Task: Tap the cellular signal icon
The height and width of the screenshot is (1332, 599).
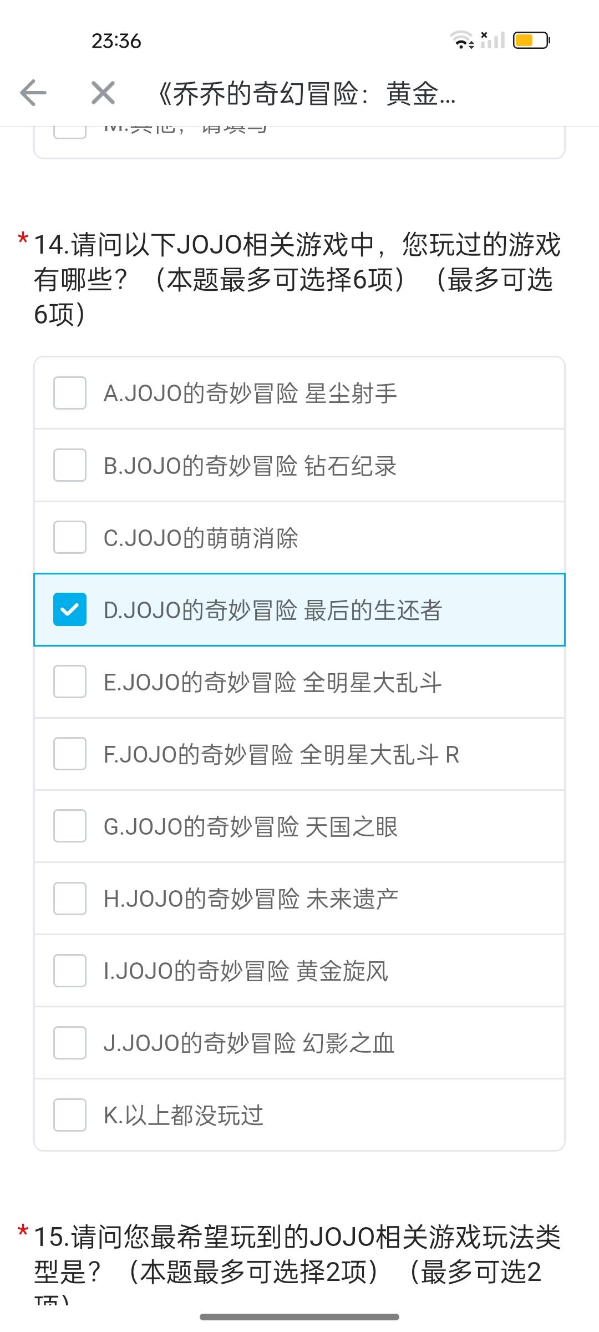Action: coord(493,40)
